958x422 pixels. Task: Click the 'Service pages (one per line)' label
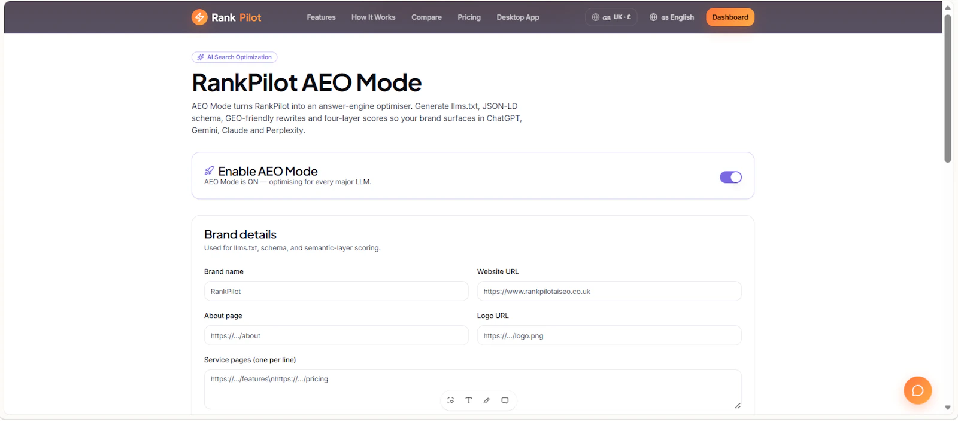[250, 360]
